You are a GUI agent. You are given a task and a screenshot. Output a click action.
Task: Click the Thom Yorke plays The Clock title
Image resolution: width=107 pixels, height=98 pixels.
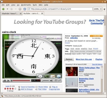point(89,69)
